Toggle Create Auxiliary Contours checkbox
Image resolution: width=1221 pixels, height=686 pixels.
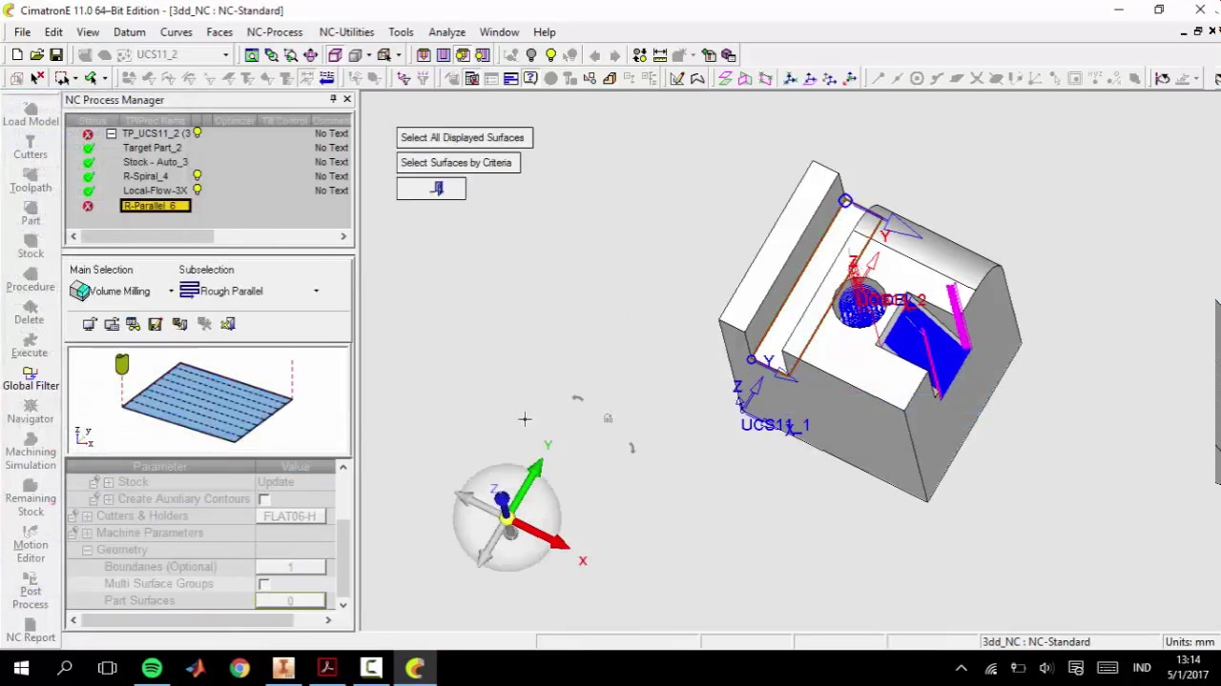click(264, 499)
